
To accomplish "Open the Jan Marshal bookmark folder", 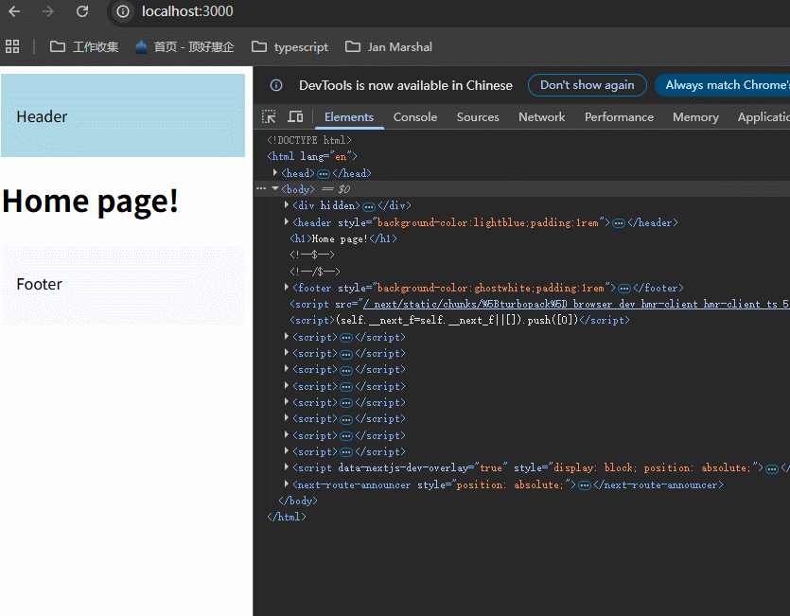I will (389, 46).
